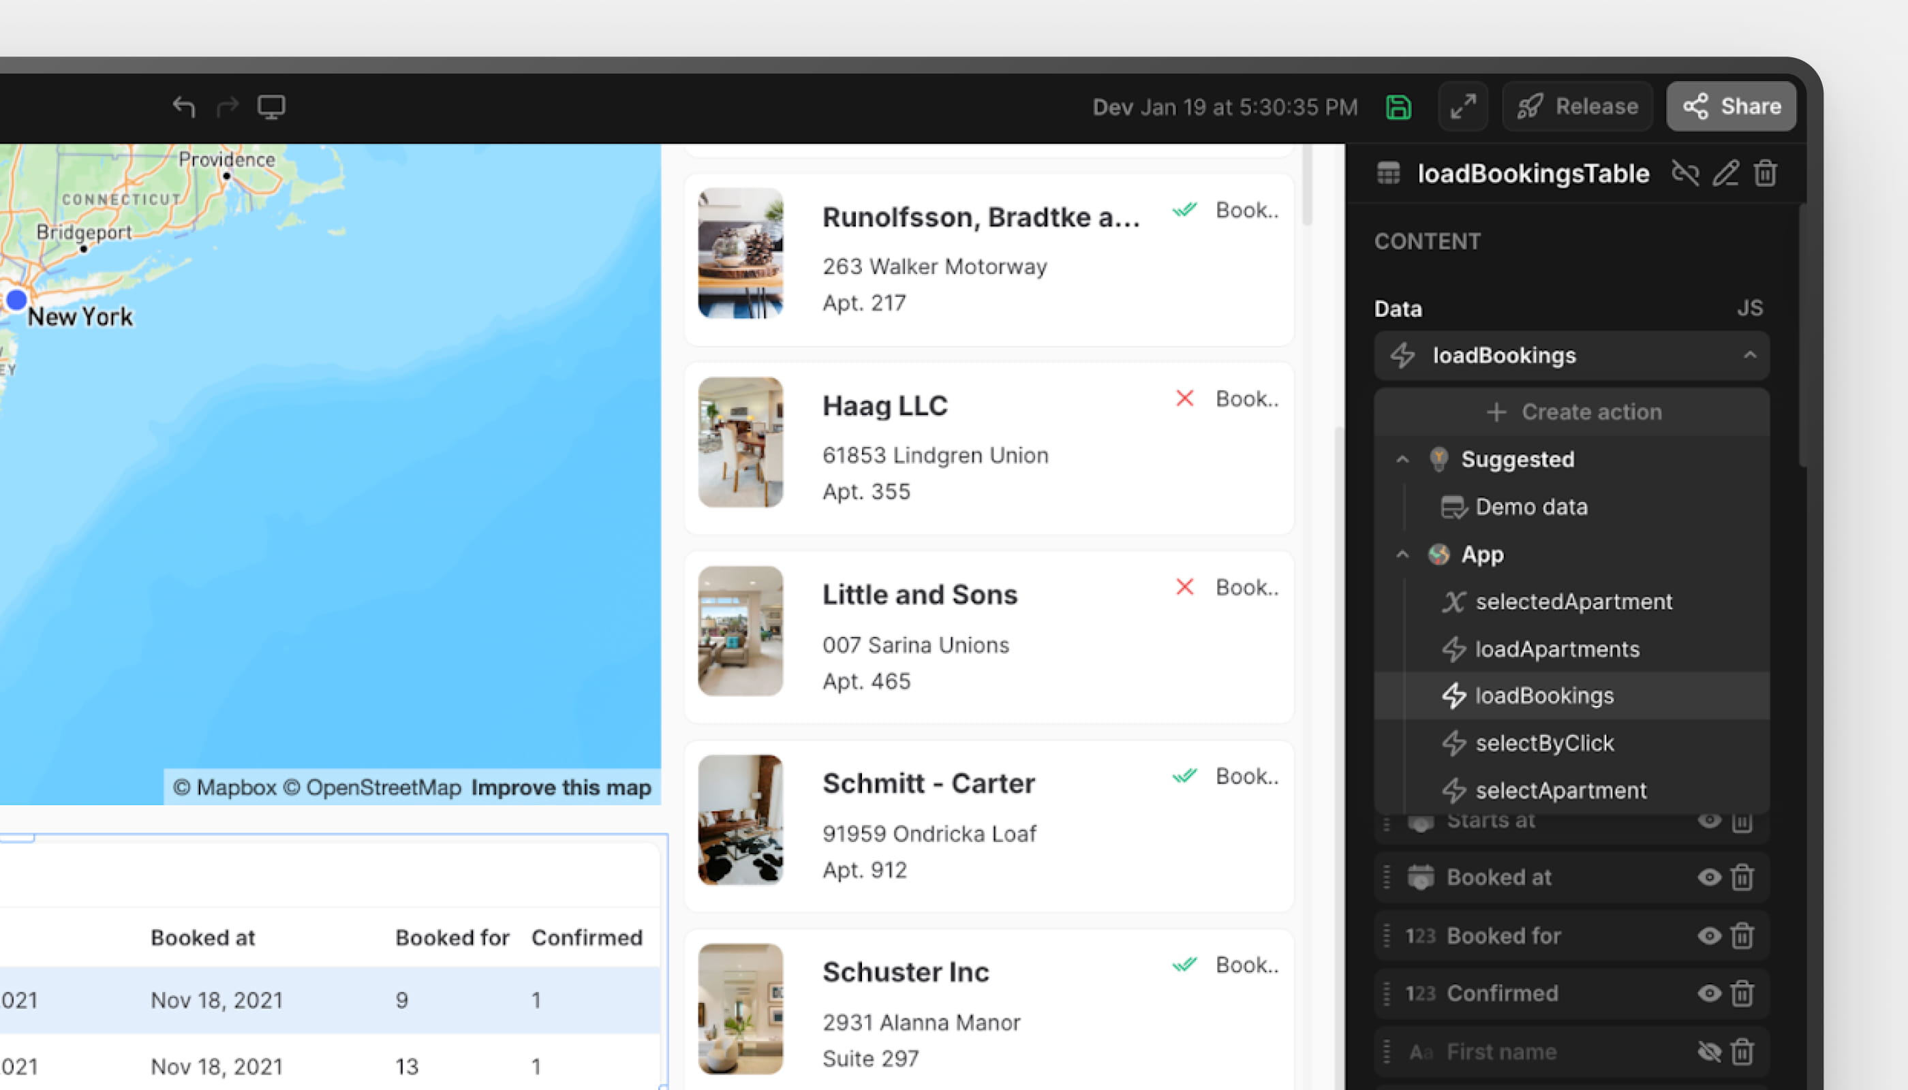The image size is (1908, 1090).
Task: Collapse the loadBookings data dropdown
Action: (1749, 355)
